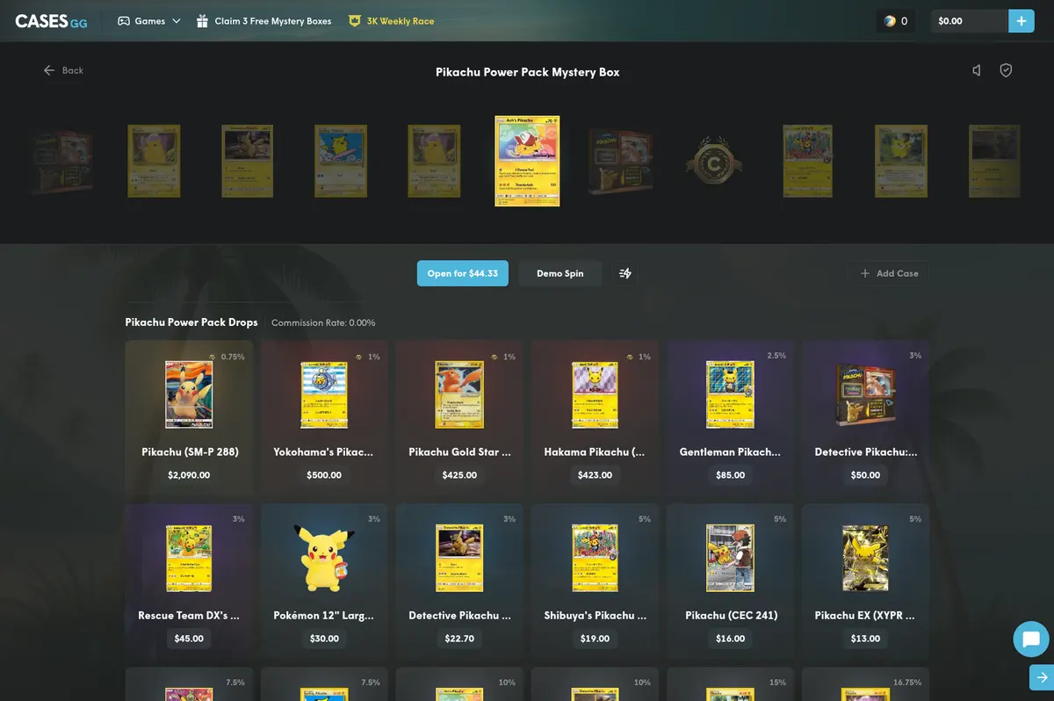Click the highlighted Ash's Pikachu spinner card
This screenshot has width=1054, height=701.
click(527, 162)
